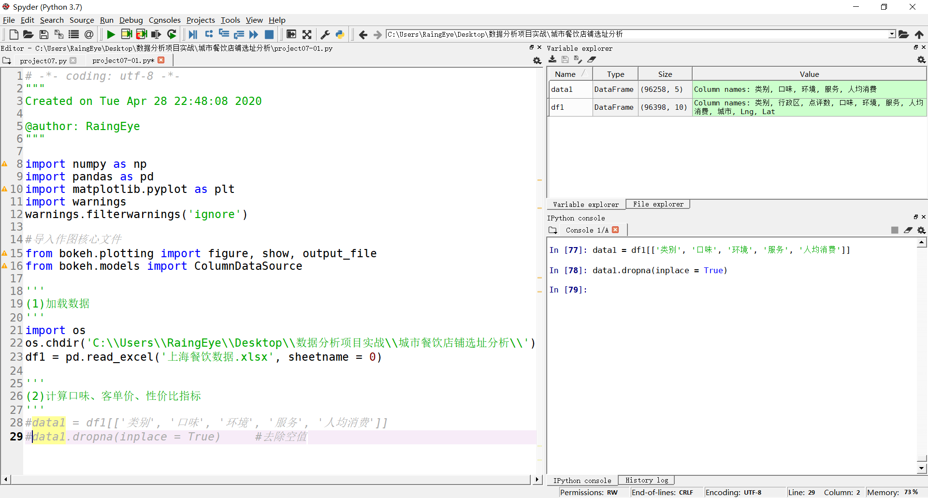Viewport: 928px width, 498px height.
Task: Open the Run menu
Action: [x=106, y=20]
